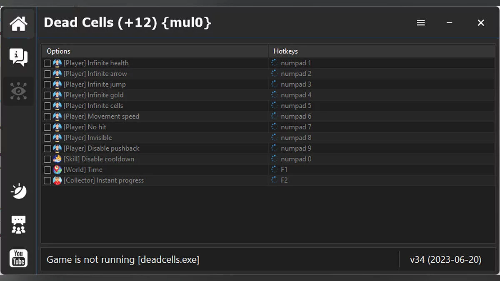Select the eye sidebar icon
500x281 pixels.
(18, 91)
